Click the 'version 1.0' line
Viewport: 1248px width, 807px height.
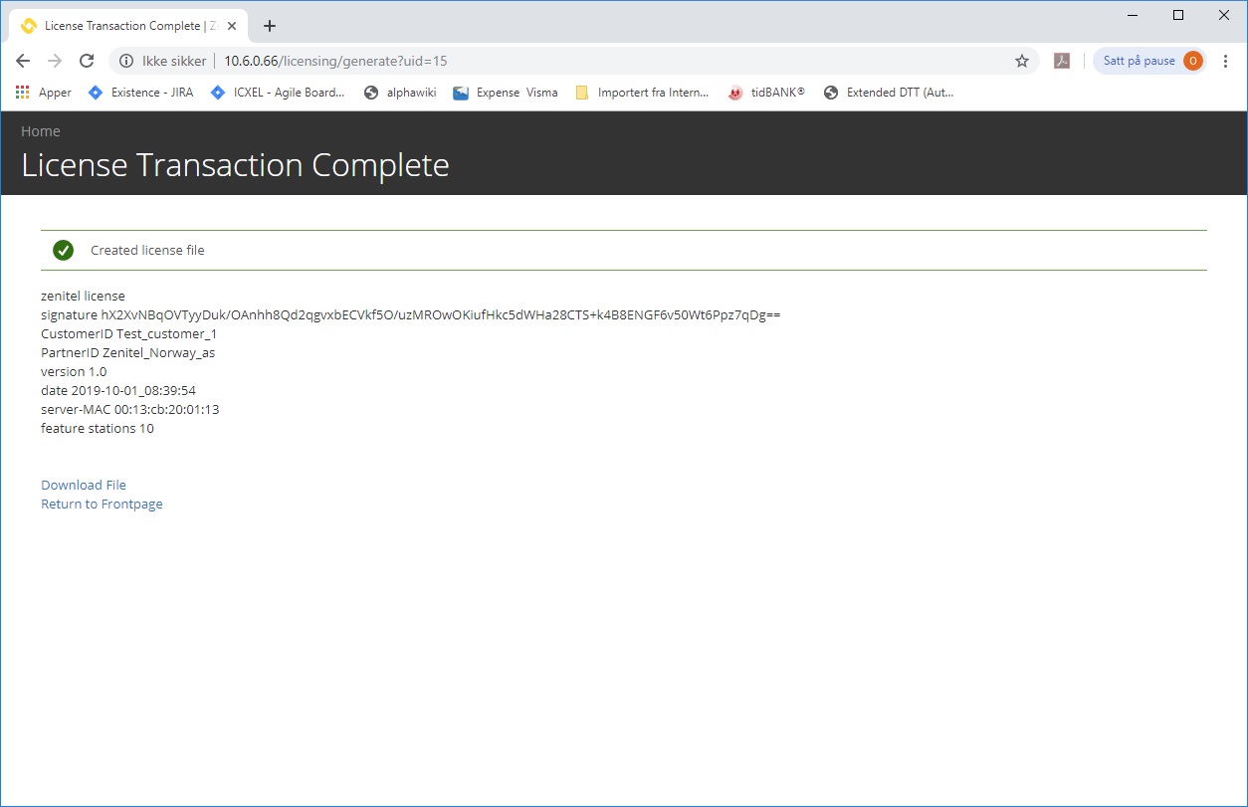point(74,371)
